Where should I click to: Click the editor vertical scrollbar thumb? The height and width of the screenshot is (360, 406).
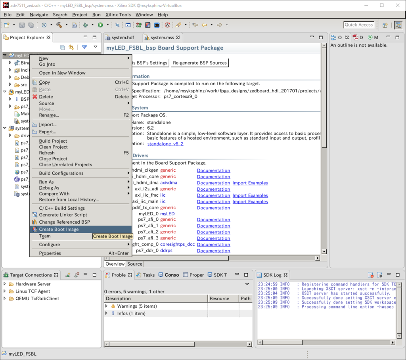point(324,98)
